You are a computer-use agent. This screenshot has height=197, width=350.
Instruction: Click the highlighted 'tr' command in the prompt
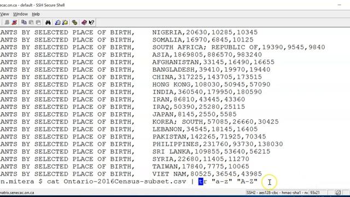(x=203, y=181)
